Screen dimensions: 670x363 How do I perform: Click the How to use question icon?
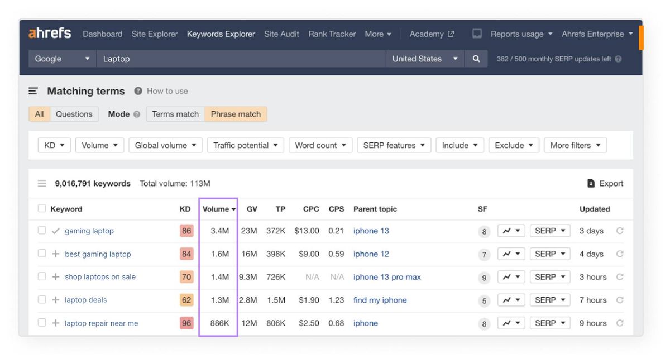138,91
